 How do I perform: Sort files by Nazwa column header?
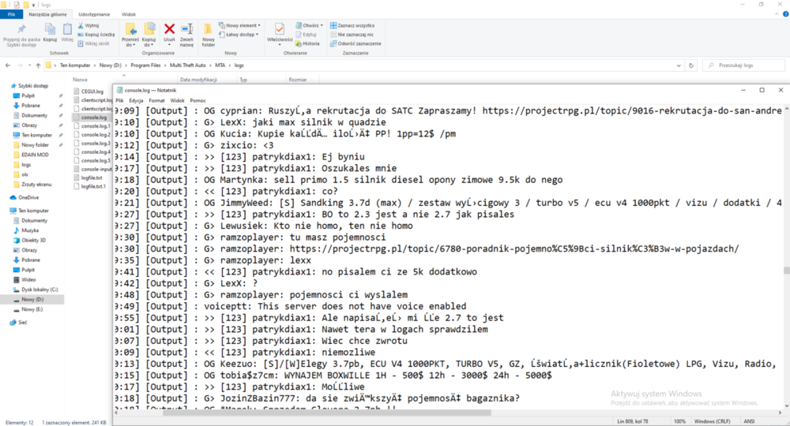click(80, 80)
